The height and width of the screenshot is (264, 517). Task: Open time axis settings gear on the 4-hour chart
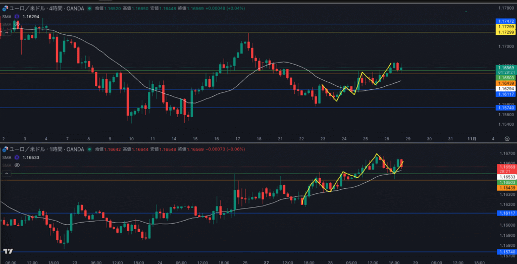pyautogui.click(x=507, y=138)
